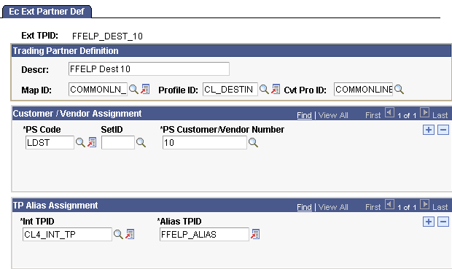Viewport: 452px width, 269px height.
Task: Click the PS Code input field
Action: pos(50,143)
